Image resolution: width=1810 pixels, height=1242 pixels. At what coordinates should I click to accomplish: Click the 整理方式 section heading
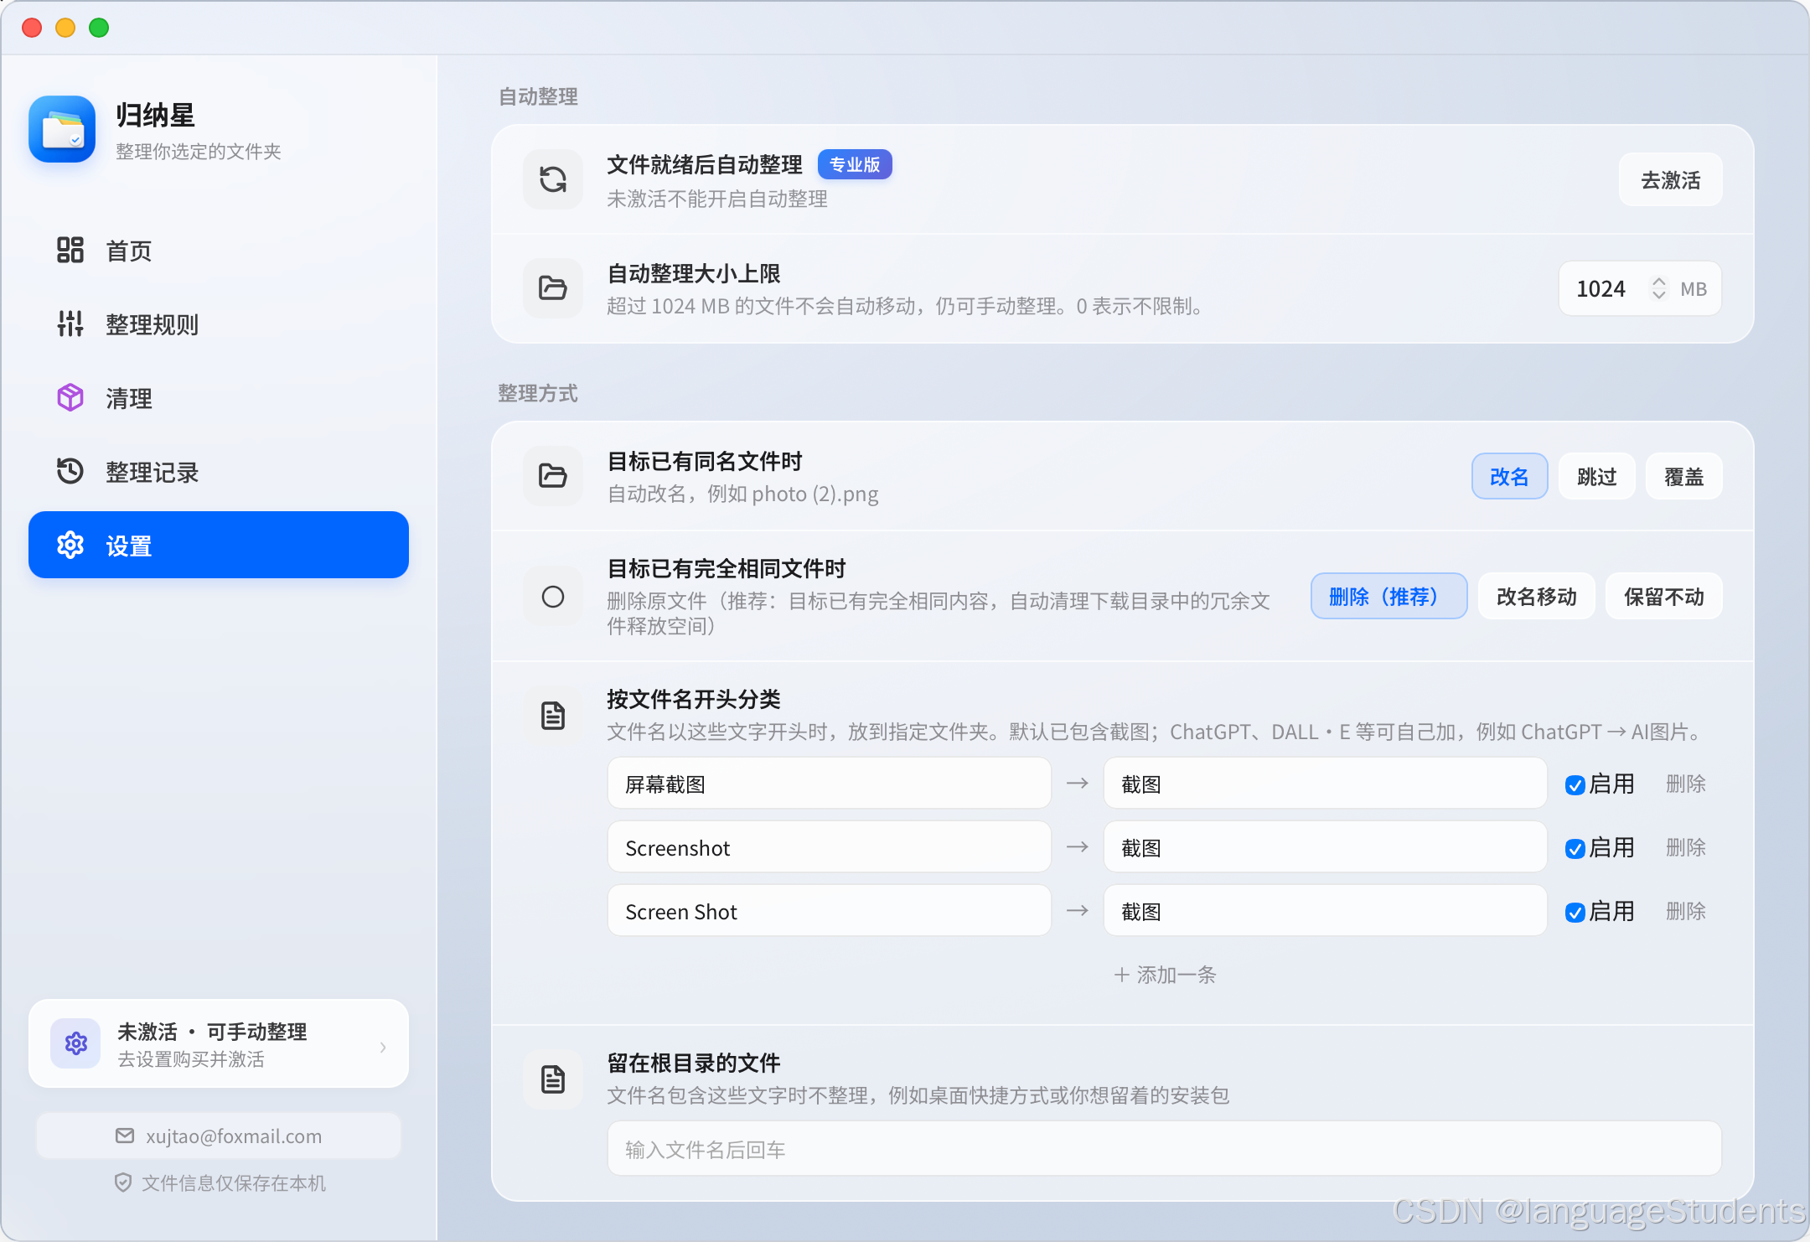[x=538, y=393]
